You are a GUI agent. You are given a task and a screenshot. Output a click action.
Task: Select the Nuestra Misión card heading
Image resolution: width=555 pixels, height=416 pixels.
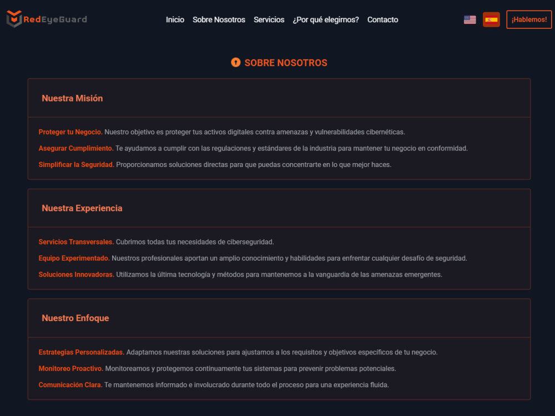[x=72, y=98]
